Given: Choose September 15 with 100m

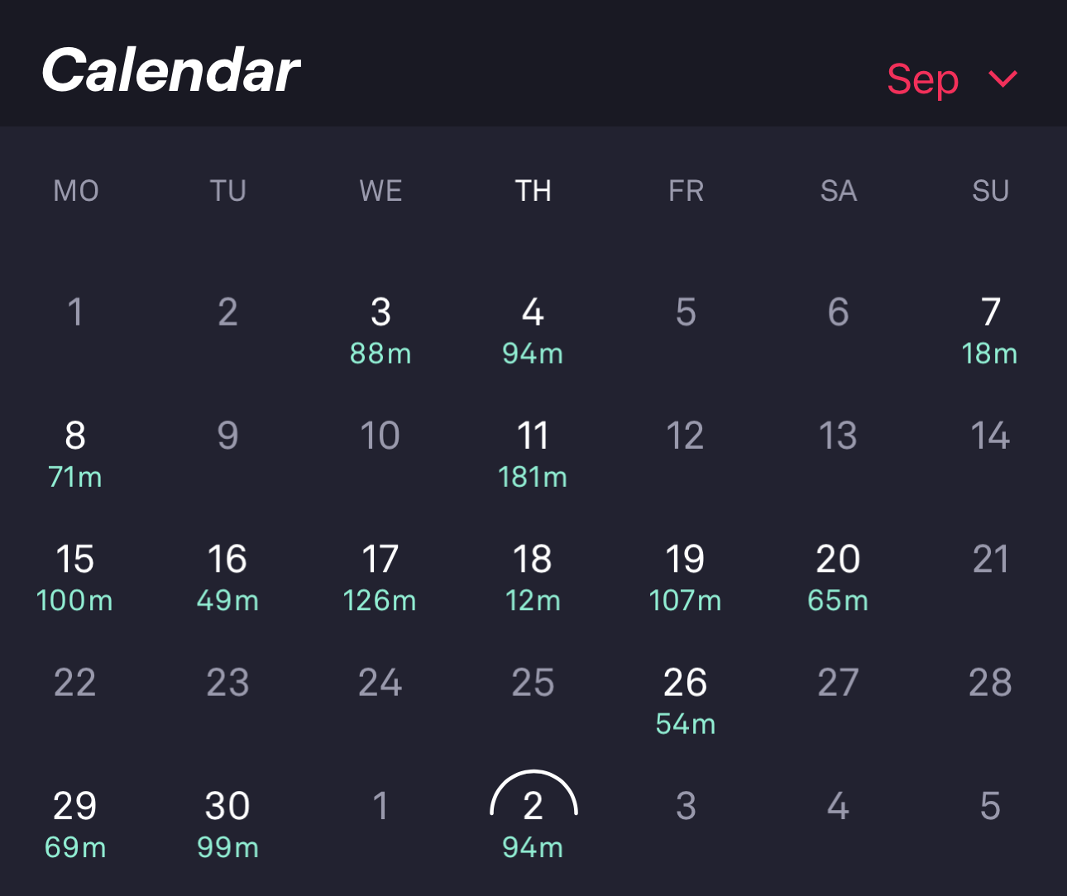Looking at the screenshot, I should pyautogui.click(x=75, y=576).
